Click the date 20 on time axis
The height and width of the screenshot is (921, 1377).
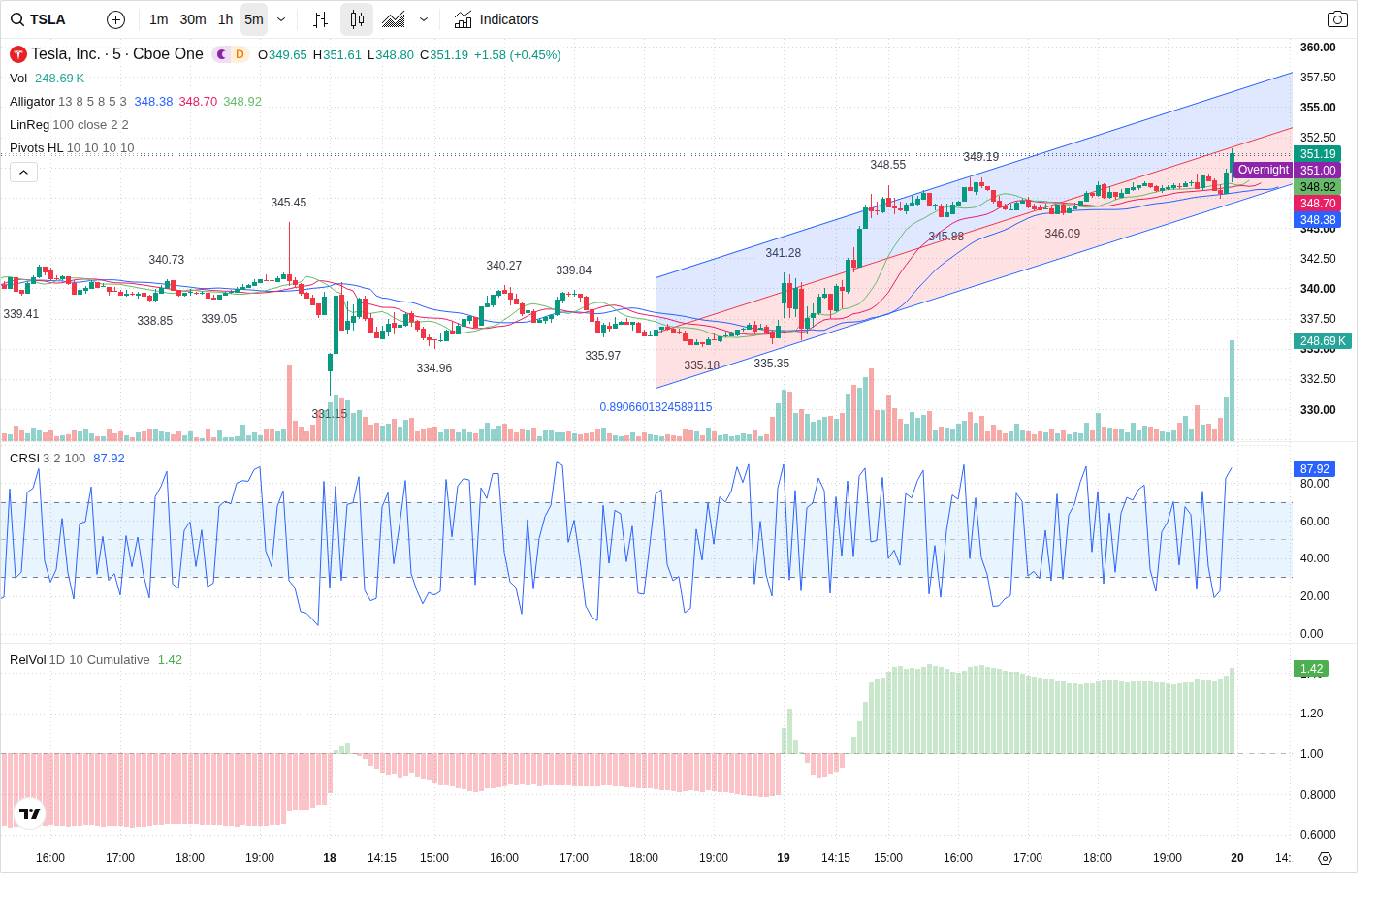(1237, 858)
